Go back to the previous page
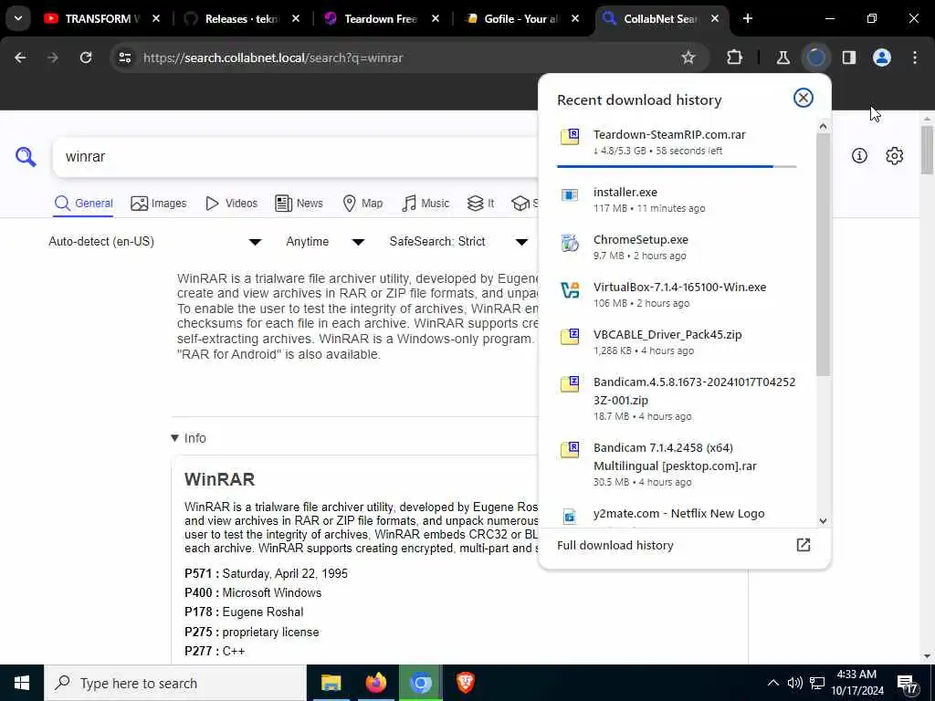The width and height of the screenshot is (935, 701). pyautogui.click(x=20, y=58)
